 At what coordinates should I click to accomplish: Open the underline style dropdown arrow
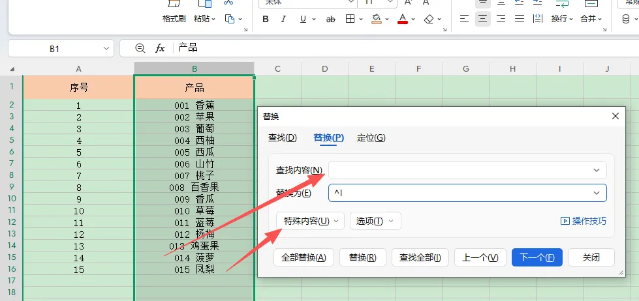(x=314, y=19)
